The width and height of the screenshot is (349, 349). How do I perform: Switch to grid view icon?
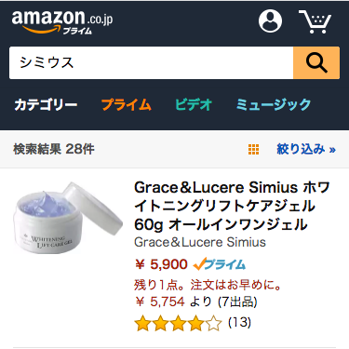253,149
